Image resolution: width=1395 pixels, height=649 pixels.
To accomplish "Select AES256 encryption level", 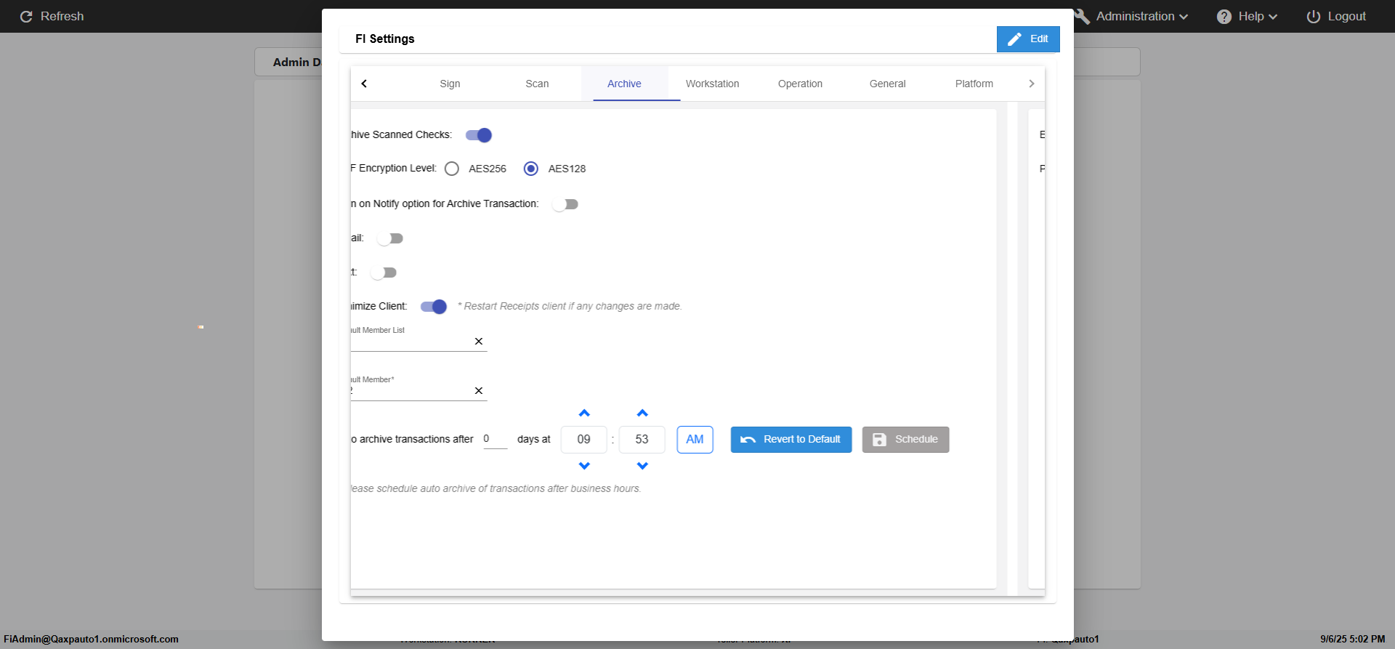I will click(452, 169).
